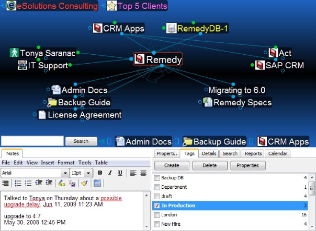This screenshot has height=231, width=316.
Task: Click the License Agreement page icon
Action: pos(42,115)
